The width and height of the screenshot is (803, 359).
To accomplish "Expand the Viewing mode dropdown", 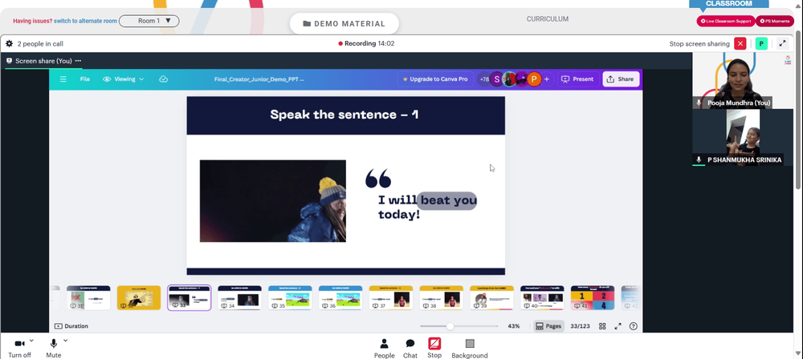I will coord(124,79).
